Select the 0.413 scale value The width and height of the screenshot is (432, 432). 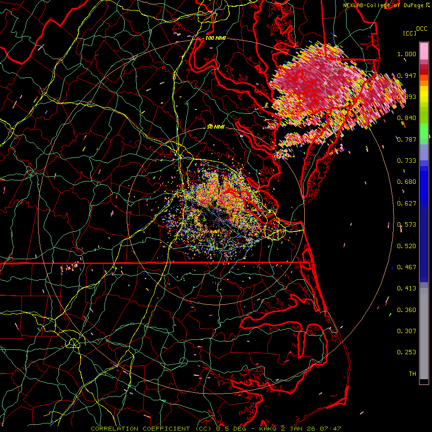pyautogui.click(x=407, y=288)
